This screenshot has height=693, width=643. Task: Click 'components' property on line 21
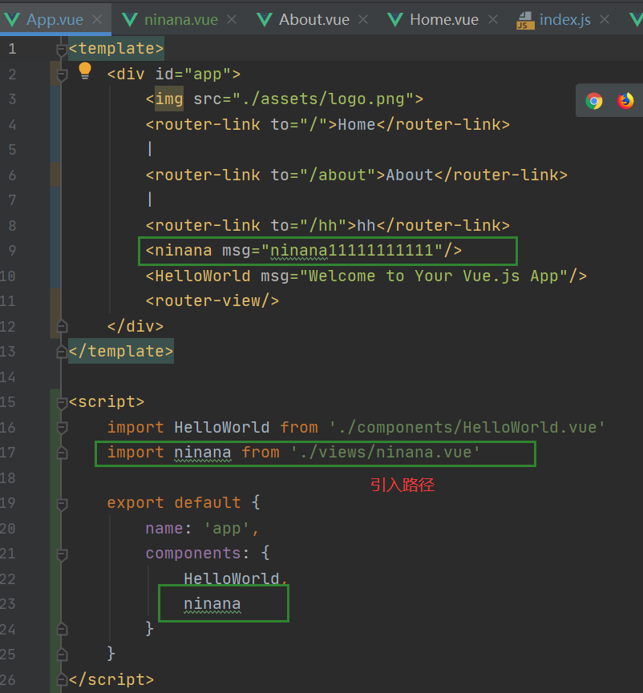(x=193, y=554)
